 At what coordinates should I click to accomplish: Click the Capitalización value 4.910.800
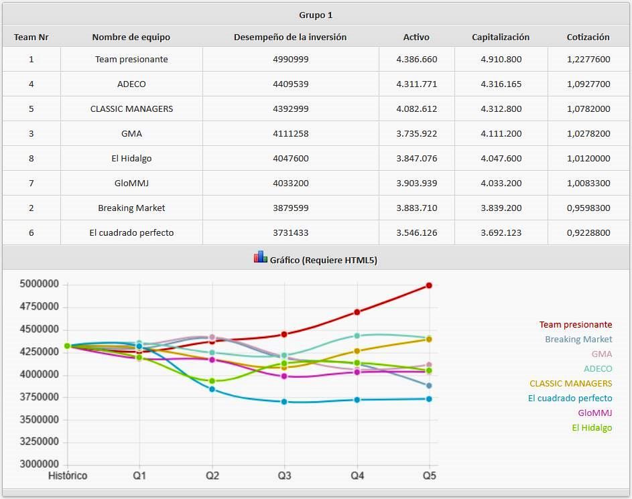click(x=501, y=59)
